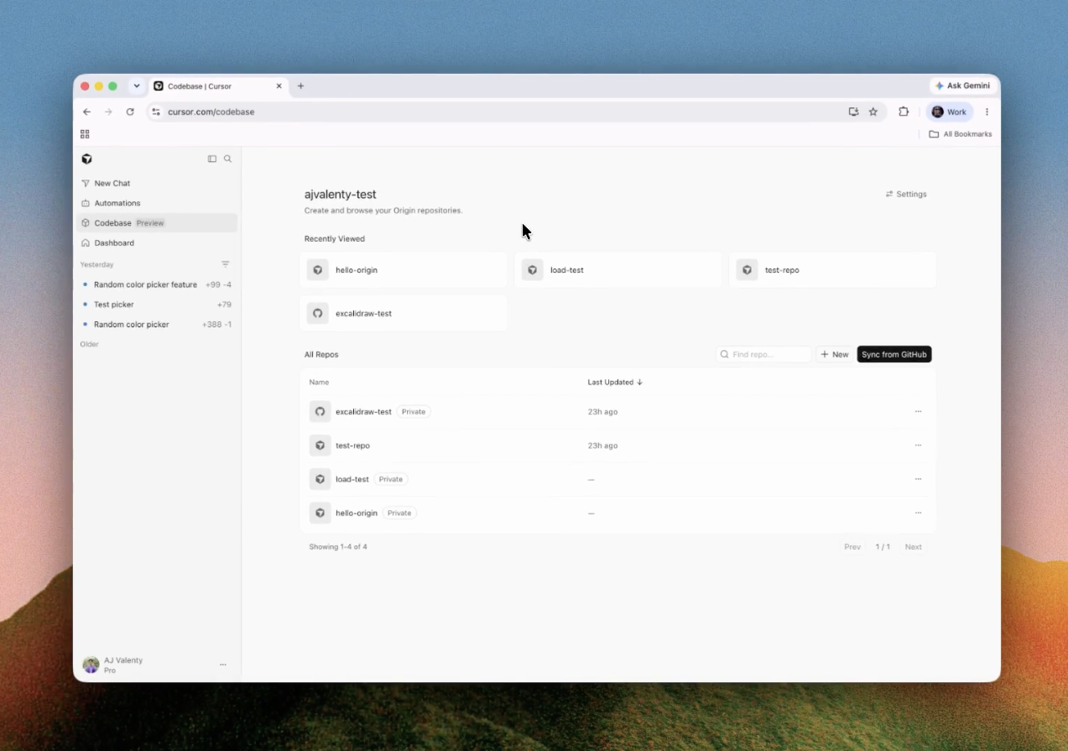1068x751 pixels.
Task: Select the Codebase | Cursor tab
Action: coord(219,86)
